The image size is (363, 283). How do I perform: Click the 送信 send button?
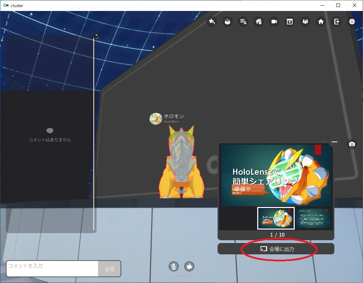point(109,269)
